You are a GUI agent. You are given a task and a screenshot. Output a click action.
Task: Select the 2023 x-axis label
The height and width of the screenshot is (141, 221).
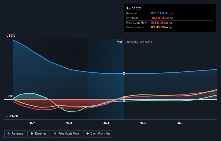click(x=69, y=123)
